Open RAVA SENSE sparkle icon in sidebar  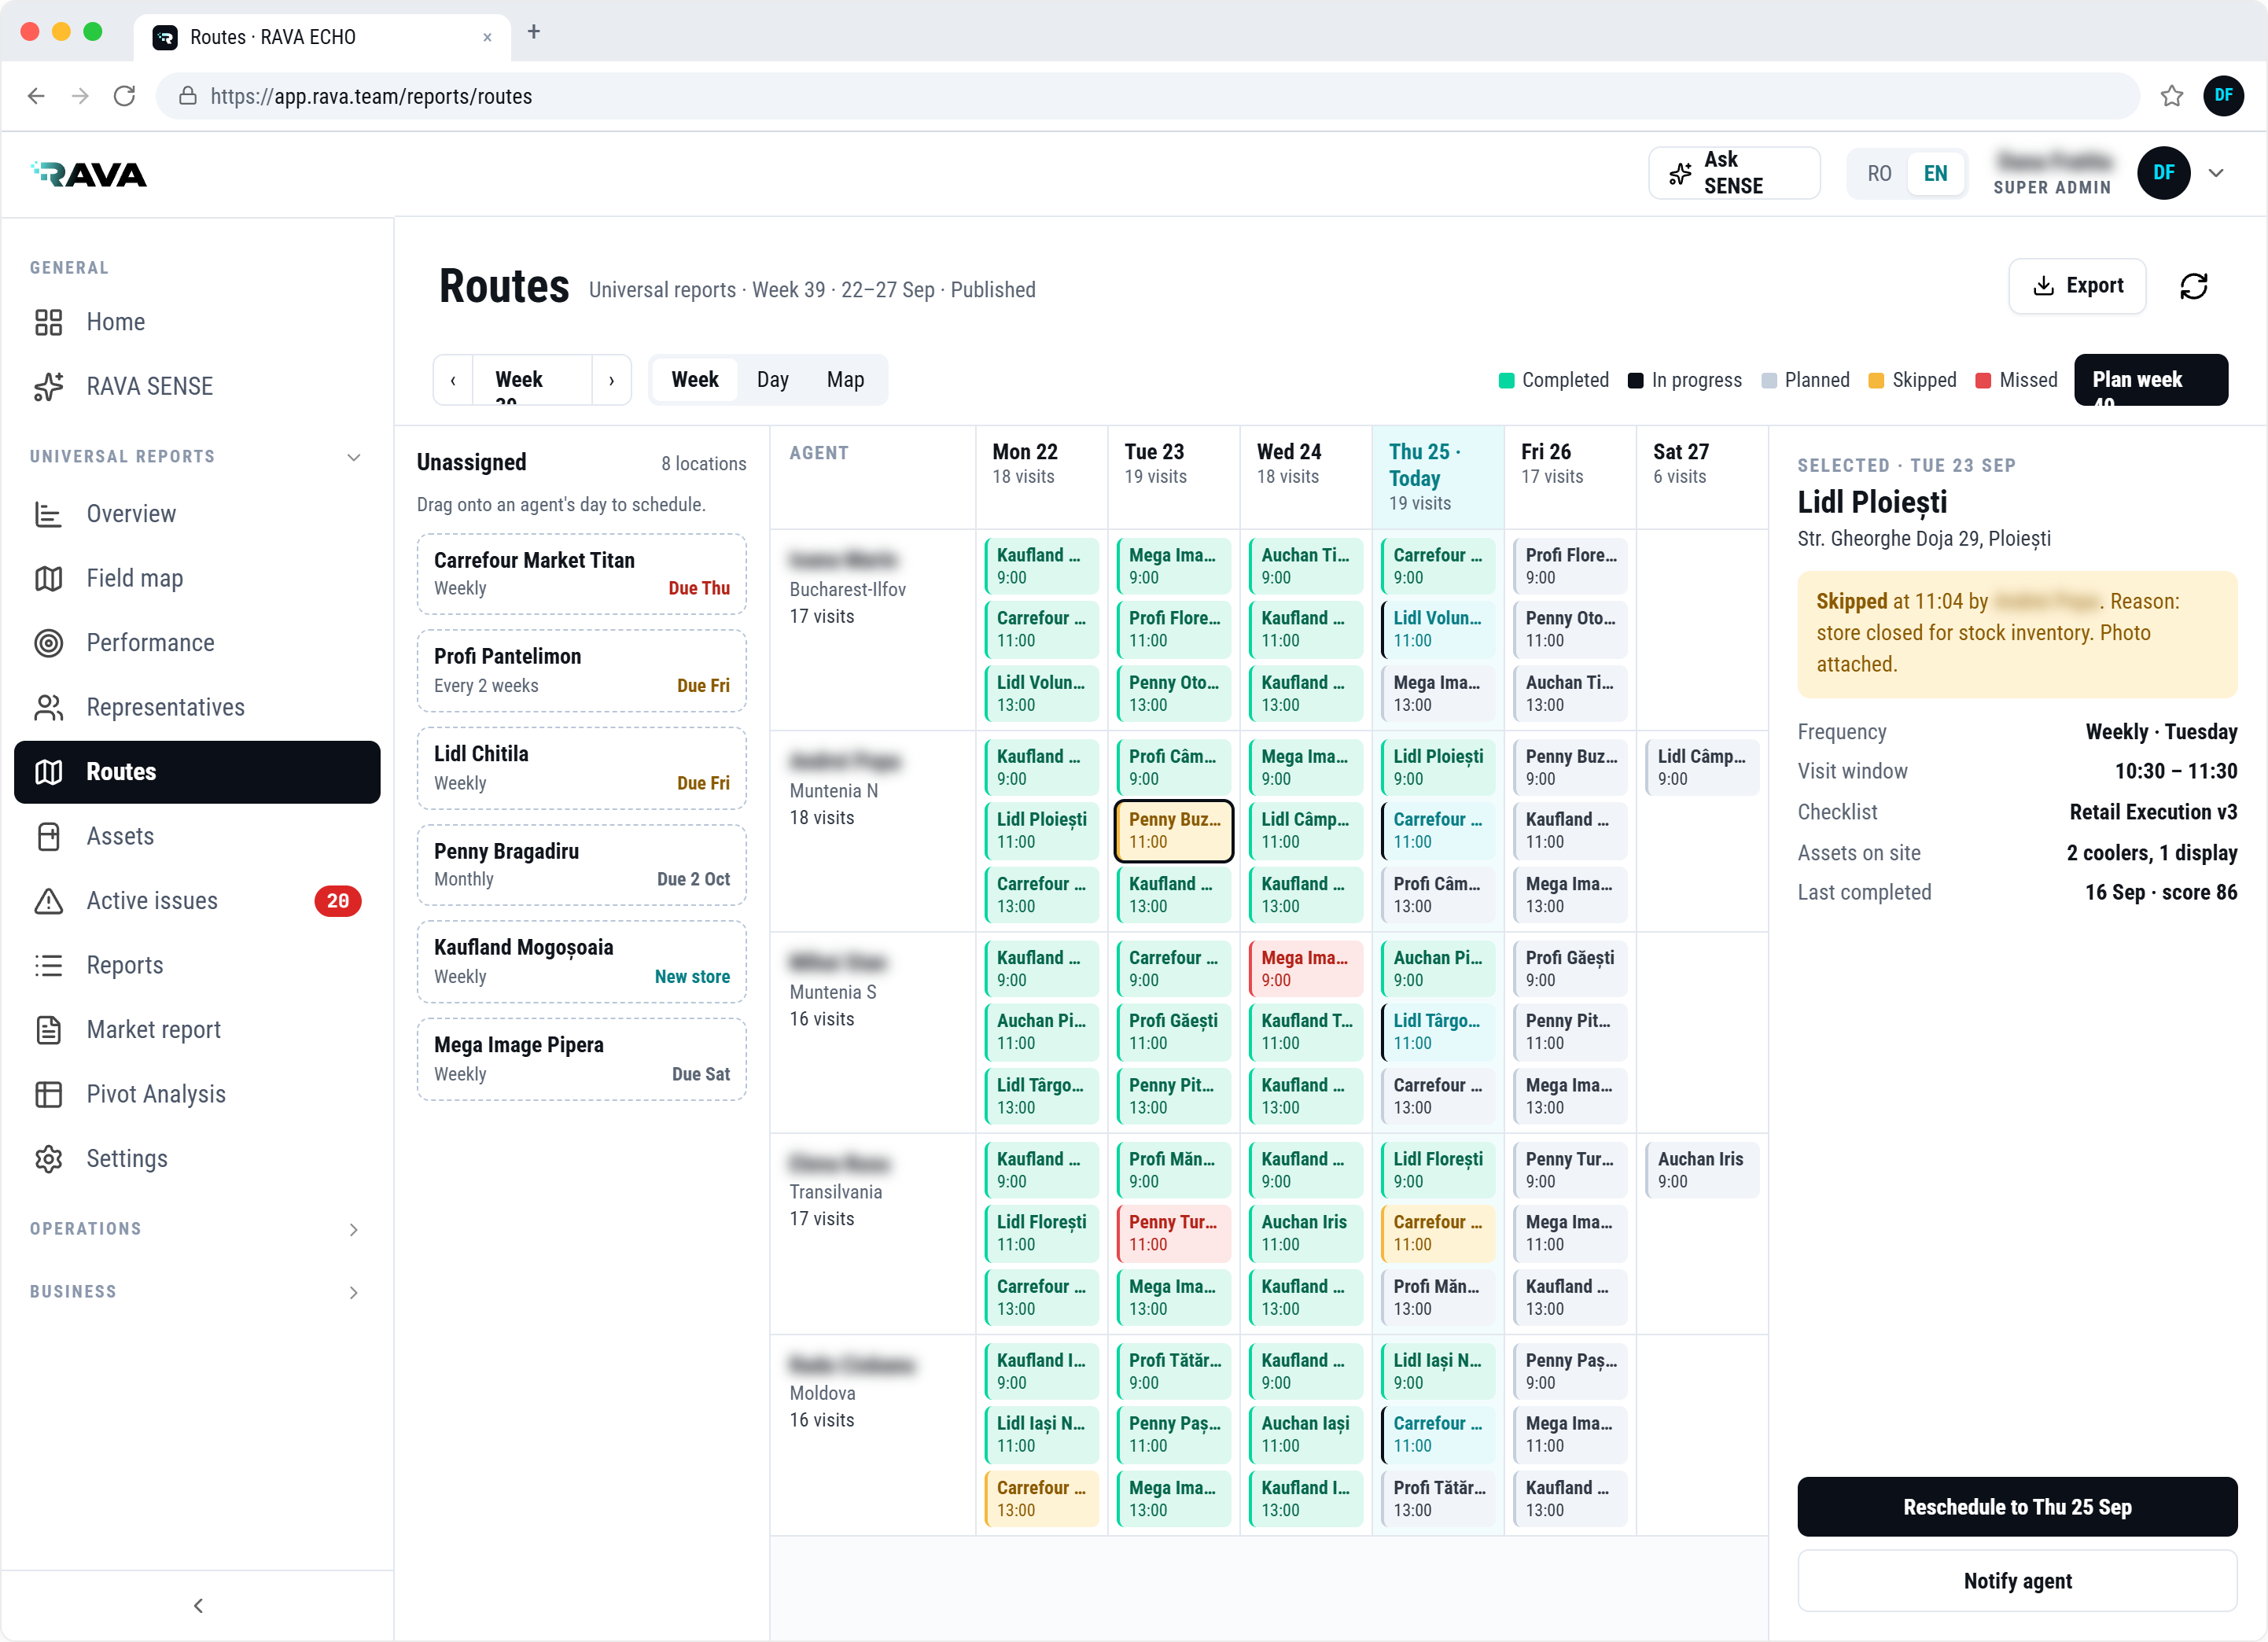(48, 386)
